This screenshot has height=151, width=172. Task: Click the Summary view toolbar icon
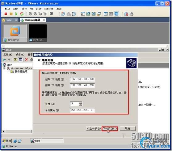(106, 14)
